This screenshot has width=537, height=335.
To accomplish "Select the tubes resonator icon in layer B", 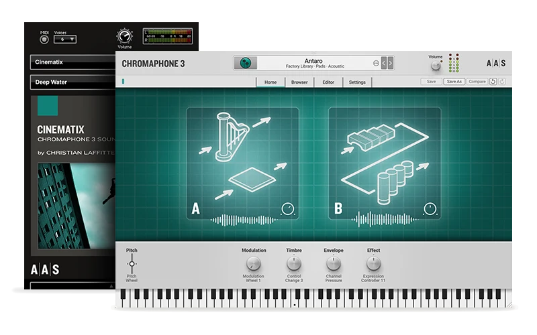I will [x=395, y=182].
